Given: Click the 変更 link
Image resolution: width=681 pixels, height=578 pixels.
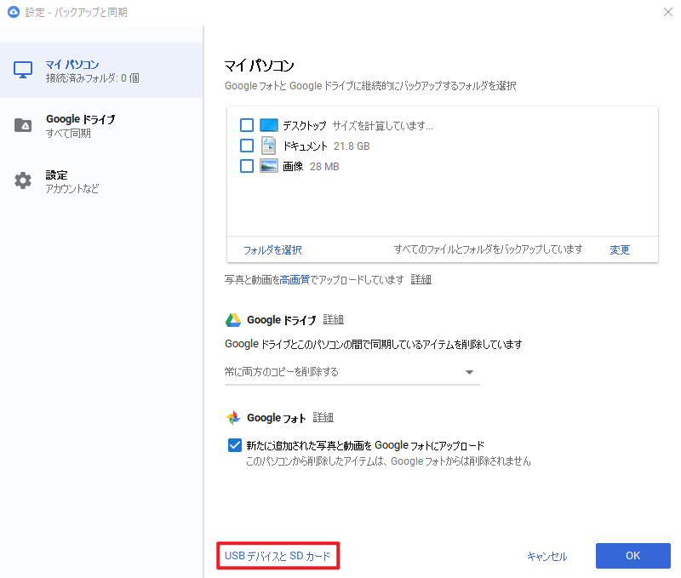Looking at the screenshot, I should (620, 249).
